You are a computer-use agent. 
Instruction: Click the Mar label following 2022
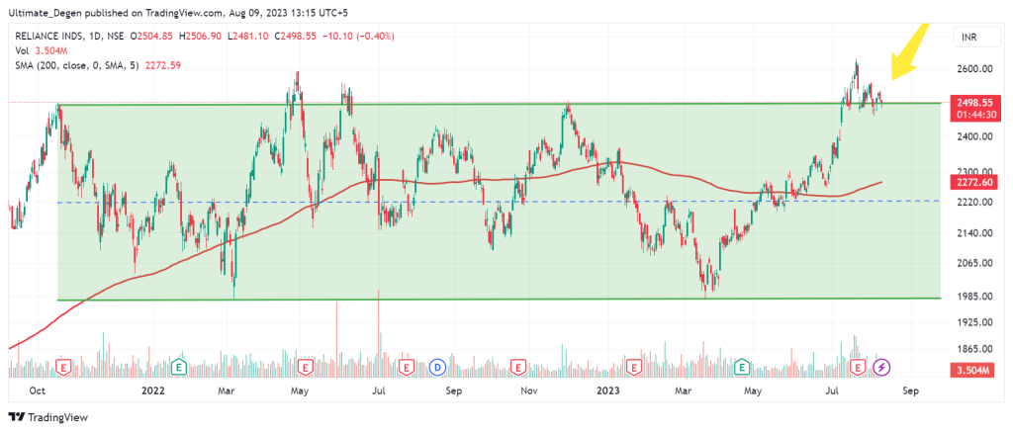click(225, 390)
